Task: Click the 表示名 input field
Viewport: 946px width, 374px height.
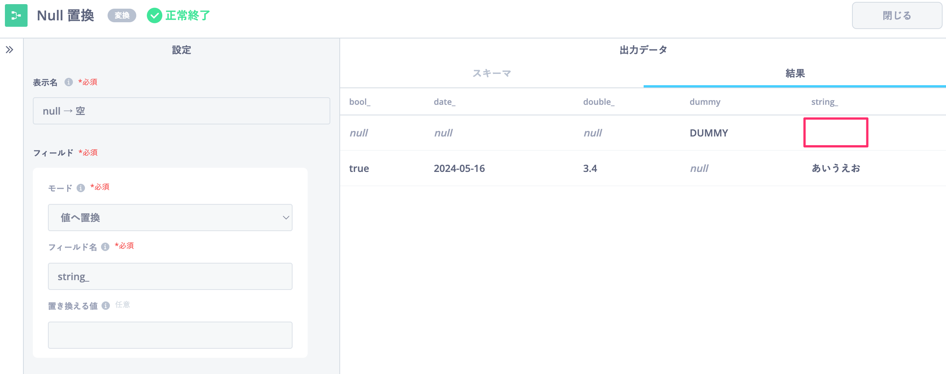Action: [x=181, y=111]
